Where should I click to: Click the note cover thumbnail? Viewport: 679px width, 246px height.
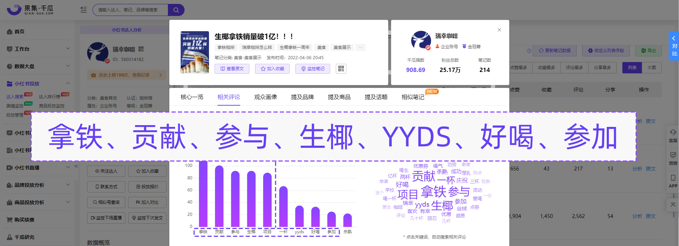(195, 52)
